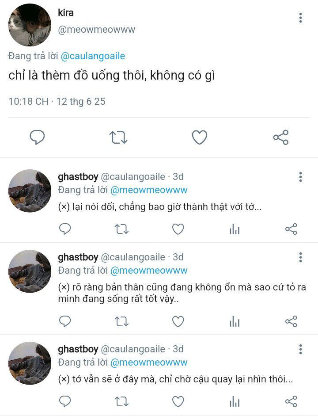Open the more options on the 'tớ vẫn sẽ ở đây' reply
The height and width of the screenshot is (416, 318).
(x=300, y=349)
